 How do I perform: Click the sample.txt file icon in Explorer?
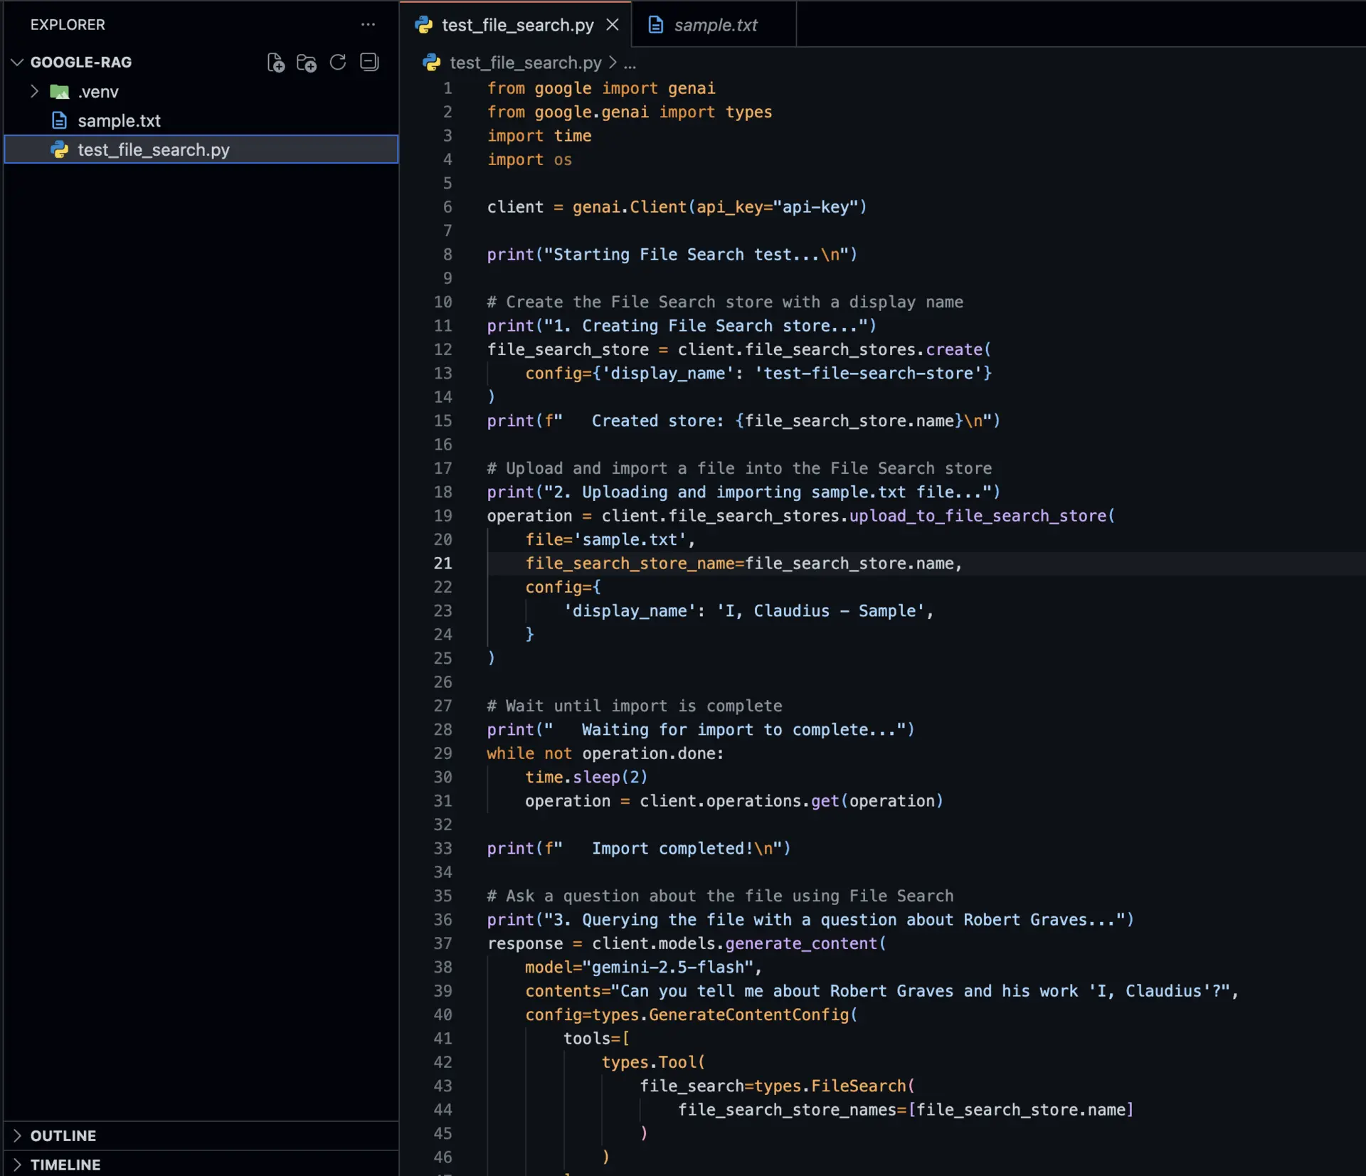click(58, 120)
